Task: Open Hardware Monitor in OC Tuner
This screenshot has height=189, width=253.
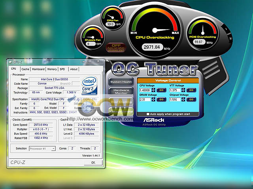Action: click(x=121, y=91)
